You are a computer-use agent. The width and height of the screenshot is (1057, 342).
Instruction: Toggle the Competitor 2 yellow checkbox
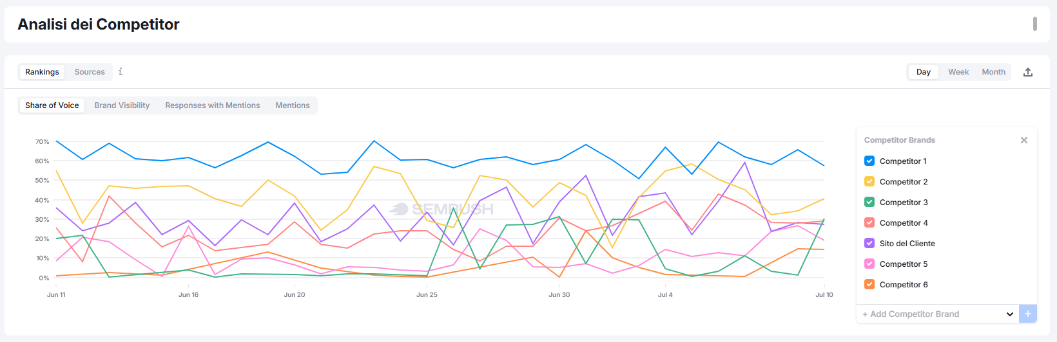coord(869,181)
